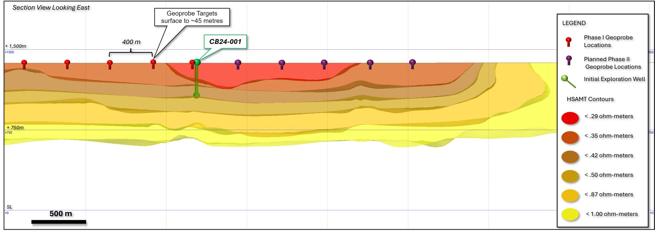Click the leftmost purple Phase II geoprobe pin
The width and height of the screenshot is (655, 231).
click(x=238, y=63)
